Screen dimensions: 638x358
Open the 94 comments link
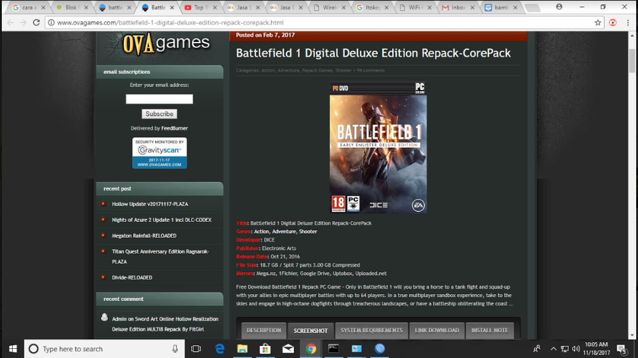coord(371,71)
